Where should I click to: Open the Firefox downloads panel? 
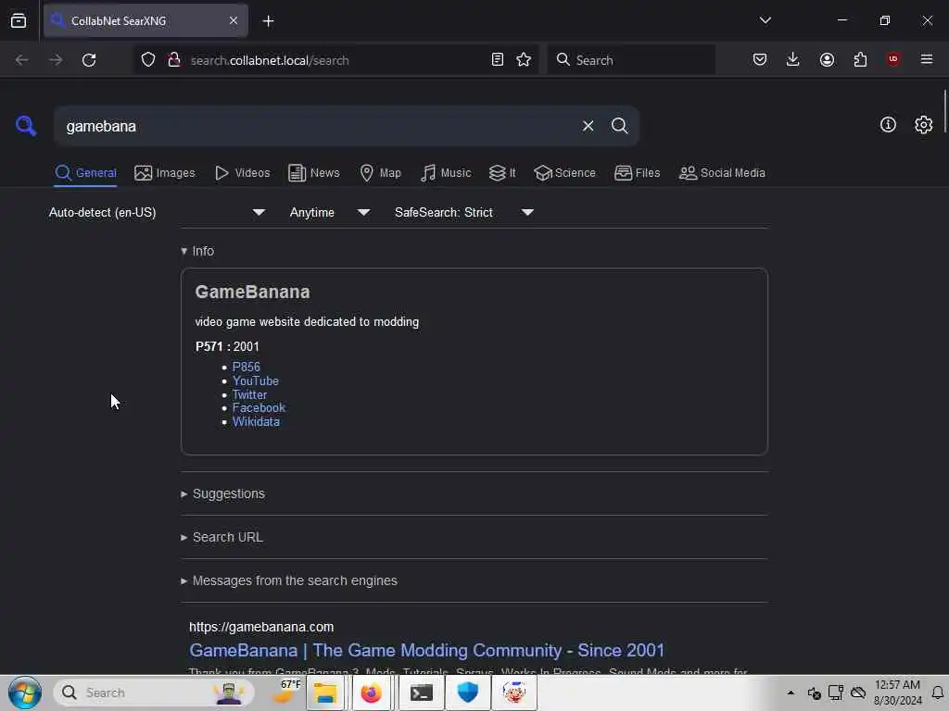pyautogui.click(x=793, y=59)
